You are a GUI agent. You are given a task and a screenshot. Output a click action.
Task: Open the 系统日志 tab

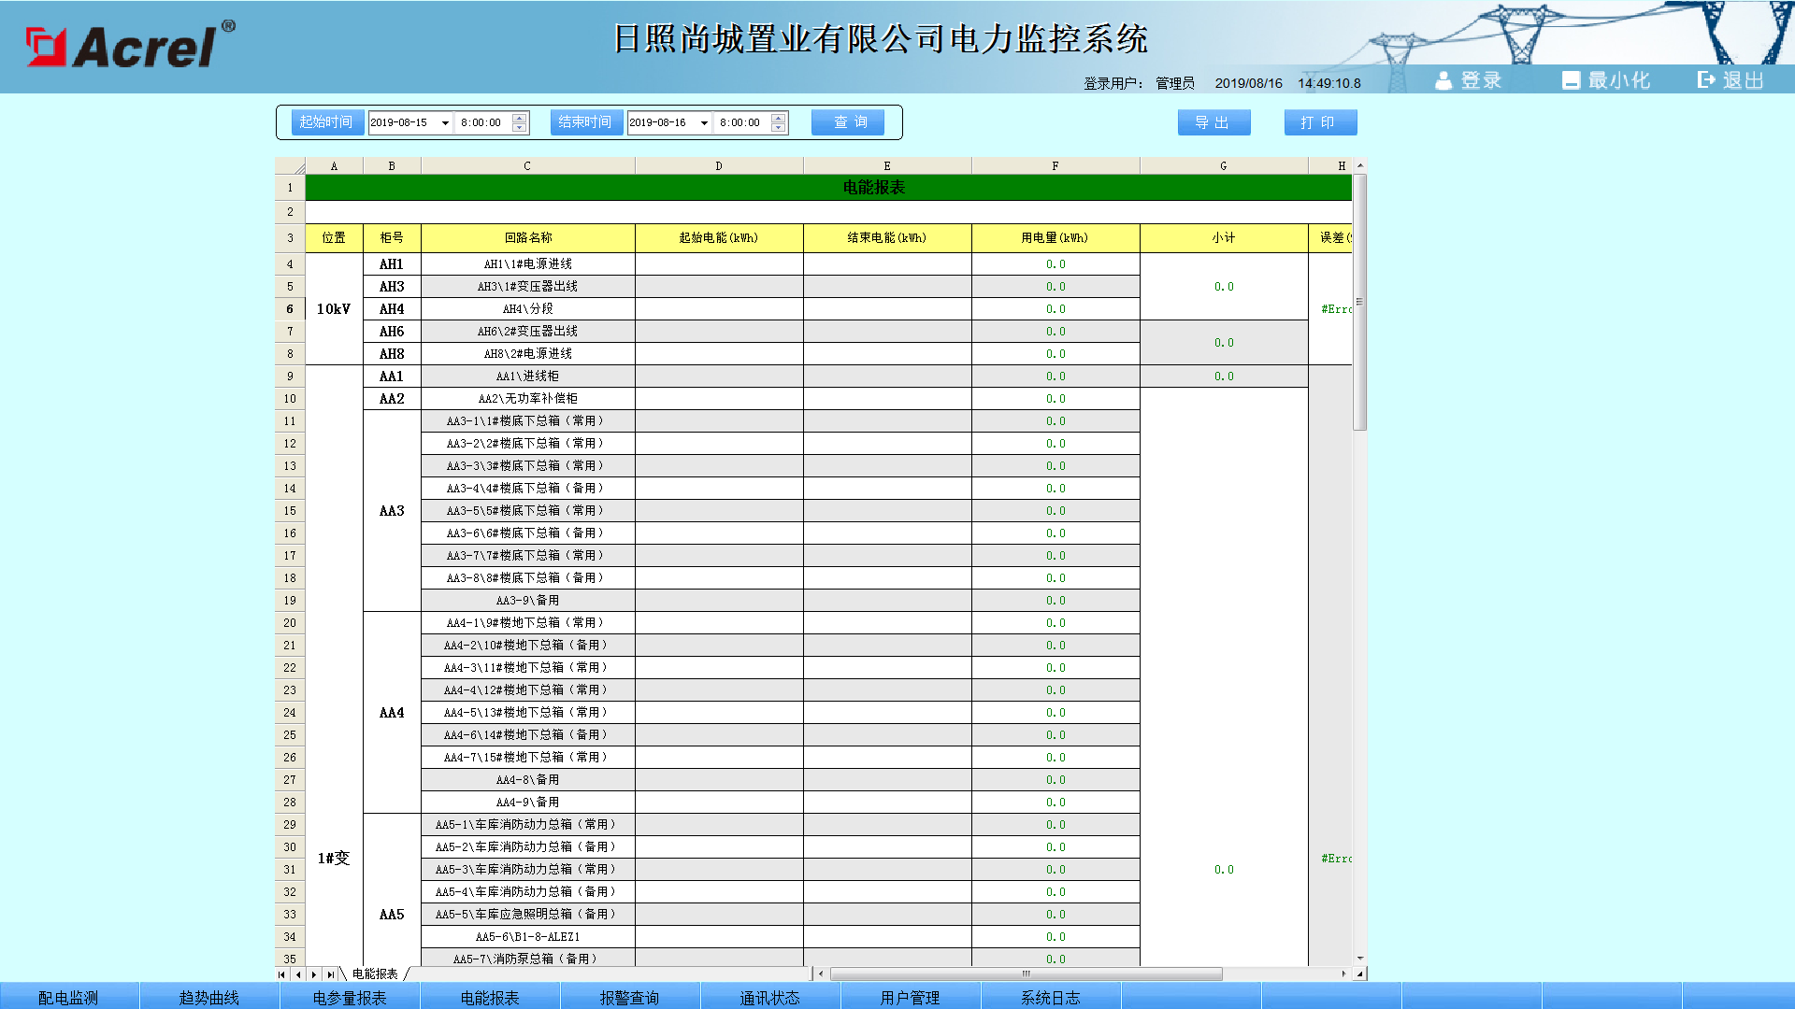click(1051, 997)
